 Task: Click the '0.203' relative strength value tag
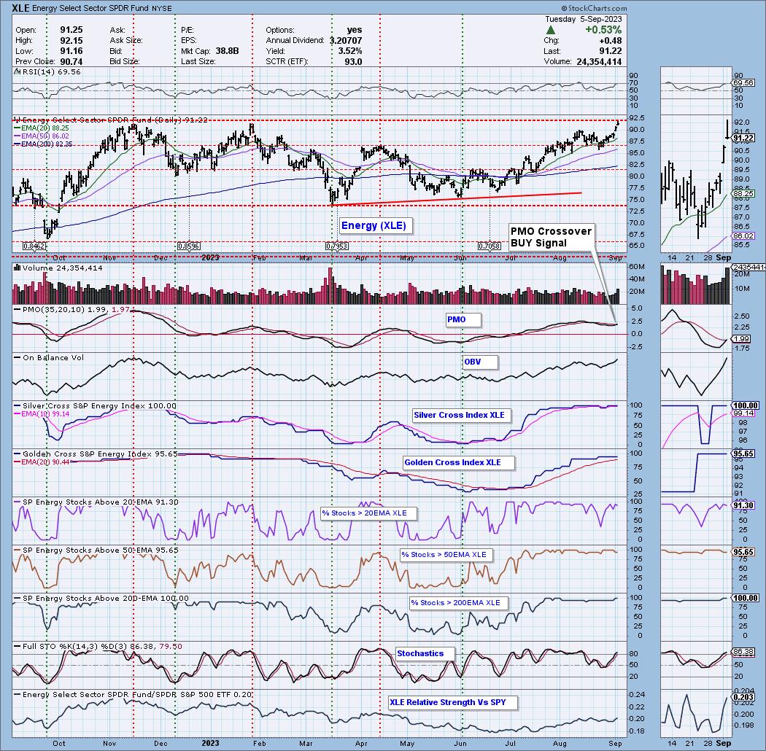coord(743,698)
